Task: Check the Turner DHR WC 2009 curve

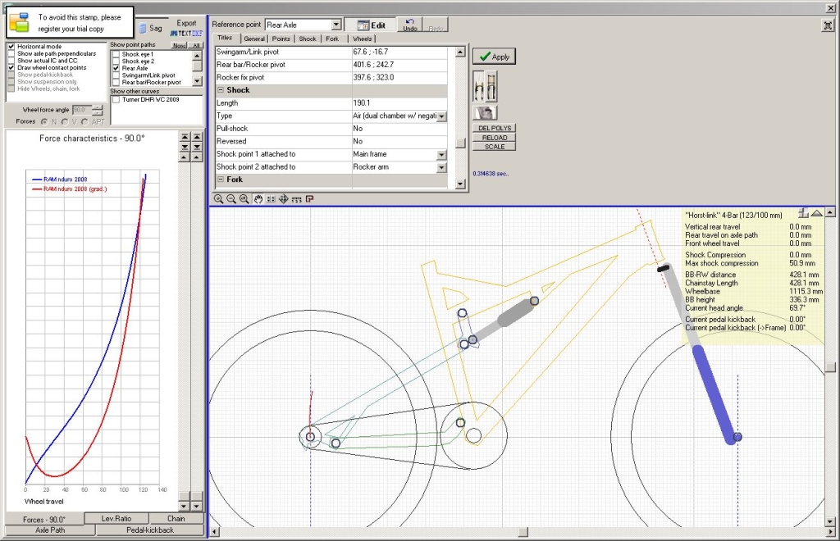Action: [x=116, y=99]
